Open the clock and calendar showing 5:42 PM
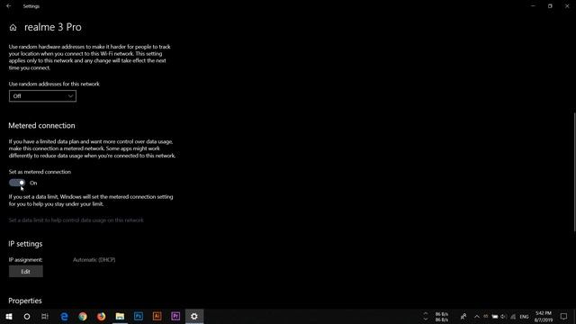Image resolution: width=576 pixels, height=324 pixels. point(544,316)
